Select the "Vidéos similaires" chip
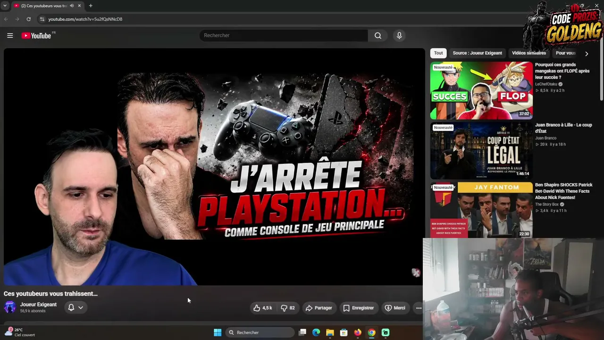 pyautogui.click(x=529, y=53)
